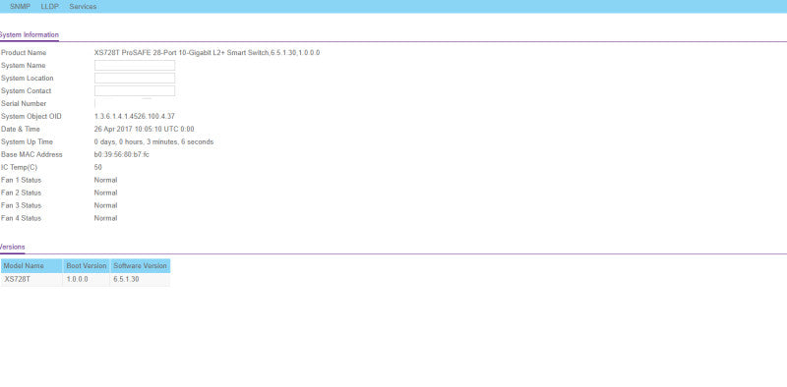Click the Fan 1 Status label
Viewport: 787px width, 387px height.
[21, 180]
